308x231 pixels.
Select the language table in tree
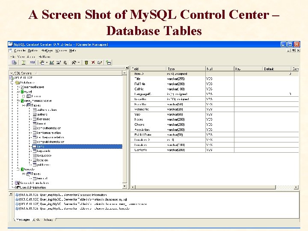(x=44, y=156)
